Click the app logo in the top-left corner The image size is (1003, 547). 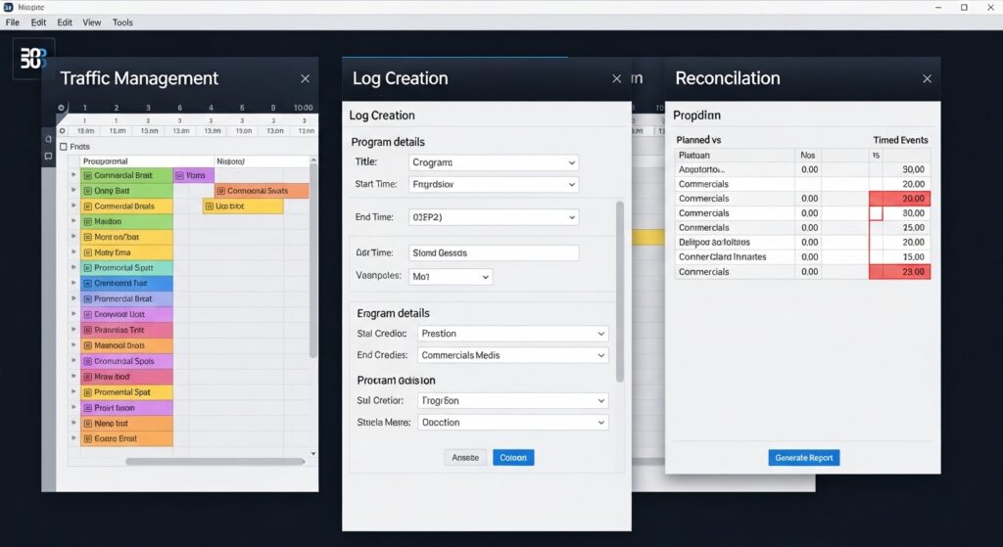pos(33,58)
